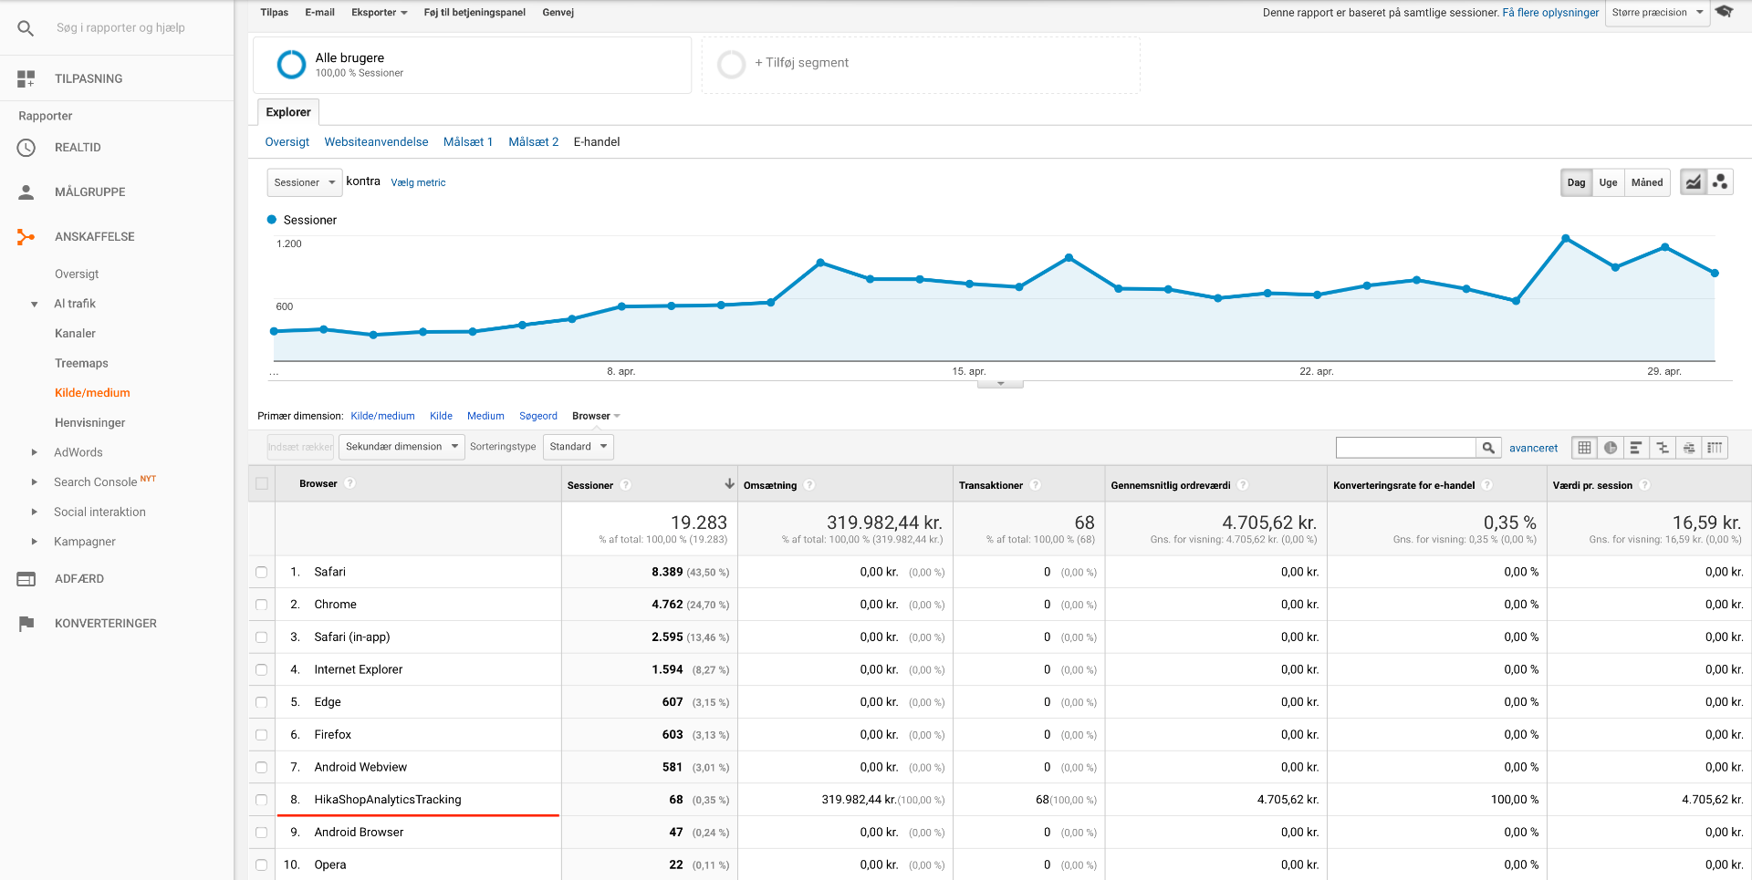Click the table filter search field

(1405, 448)
